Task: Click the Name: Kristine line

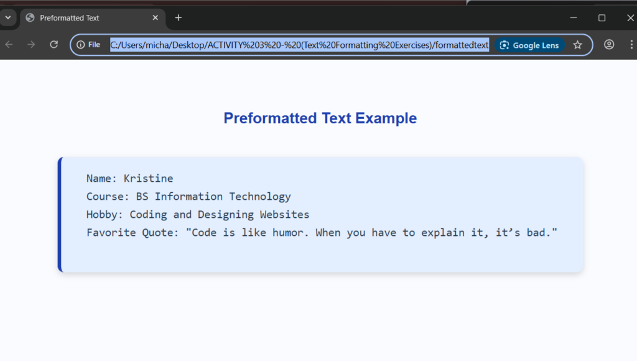Action: tap(129, 179)
